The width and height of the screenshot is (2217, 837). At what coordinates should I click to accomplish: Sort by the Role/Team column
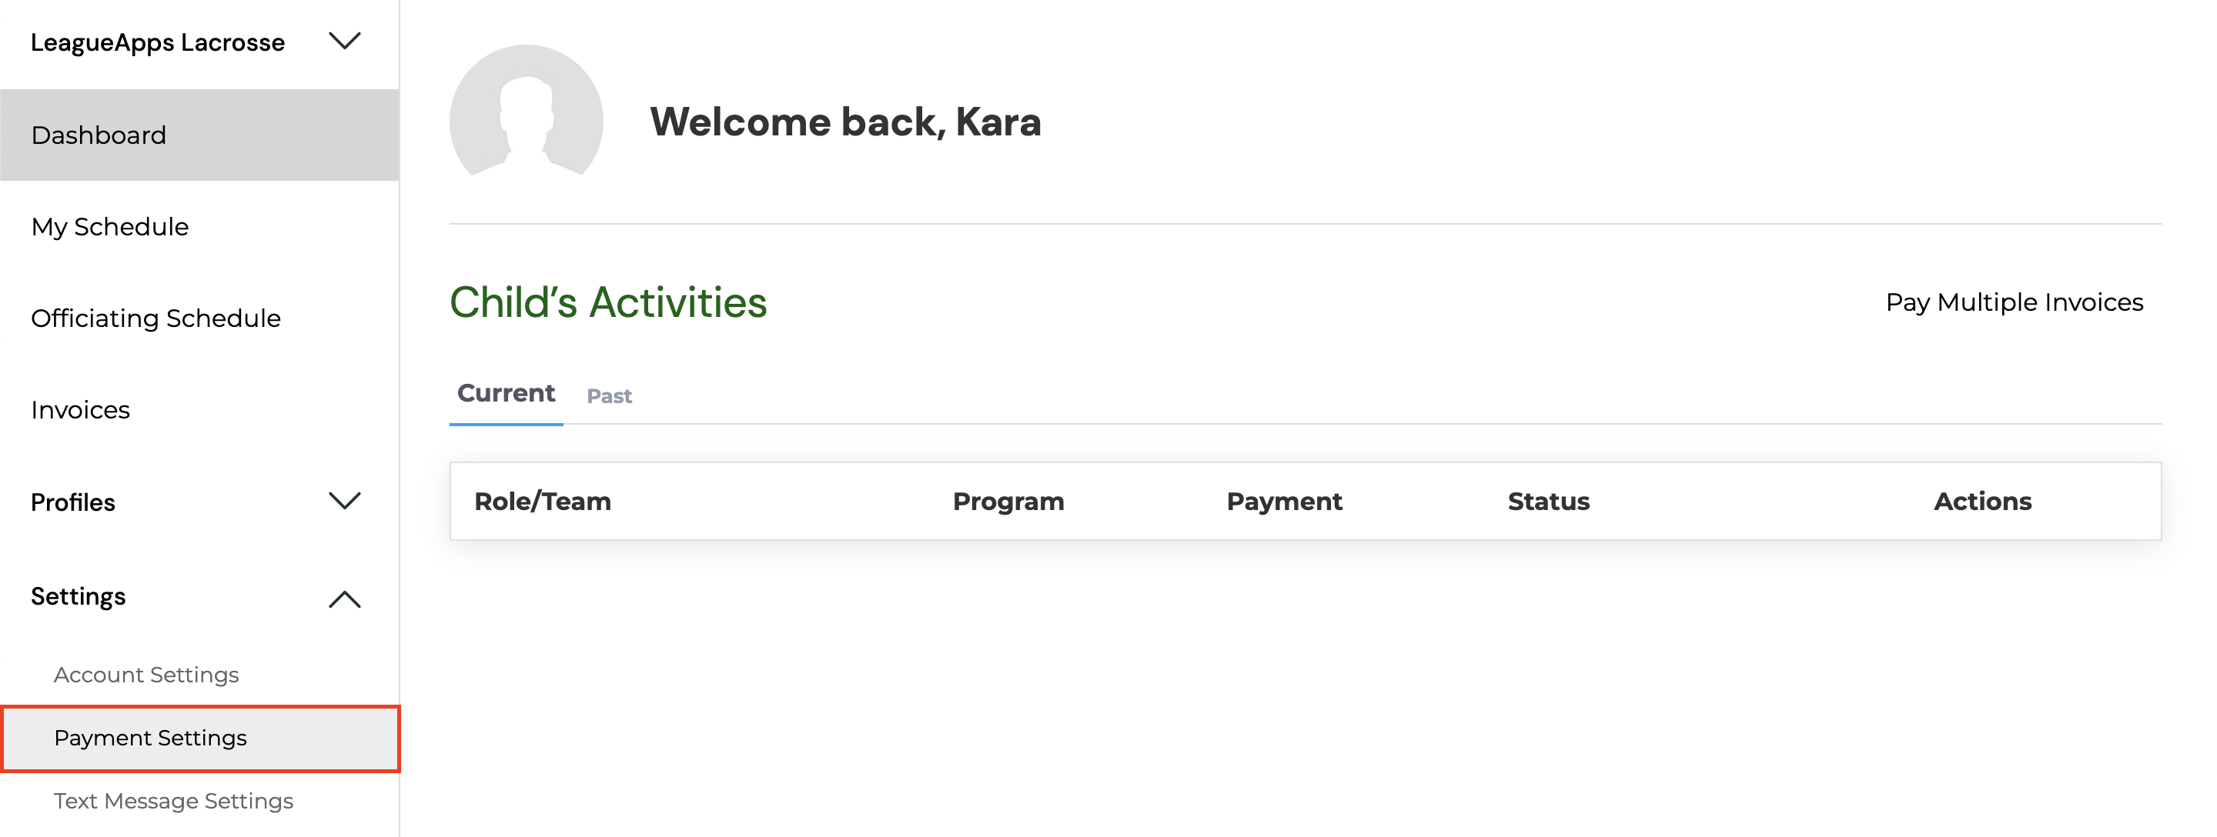point(543,502)
